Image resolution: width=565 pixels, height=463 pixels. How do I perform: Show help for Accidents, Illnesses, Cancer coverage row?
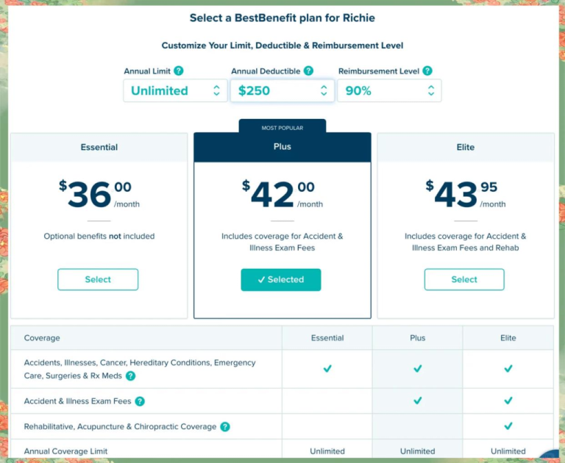130,376
